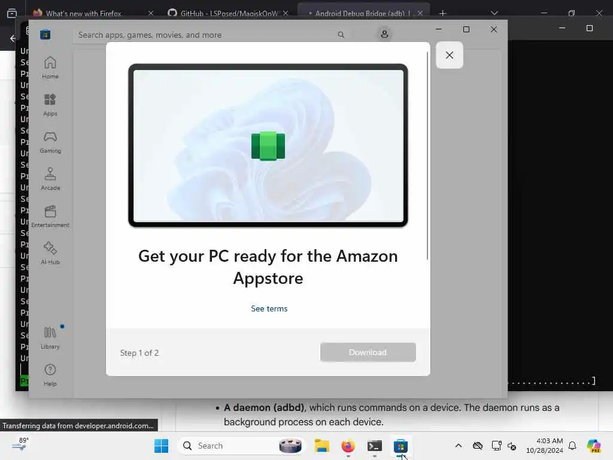Open the user profile icon in Store
613x460 pixels.
point(384,34)
